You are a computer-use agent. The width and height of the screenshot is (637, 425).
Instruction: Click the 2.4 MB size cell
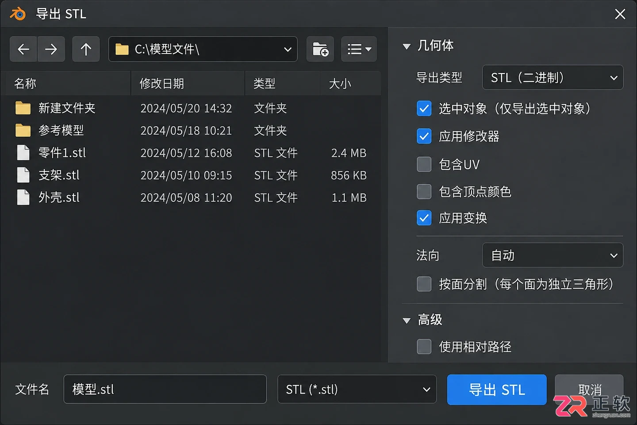pos(349,153)
